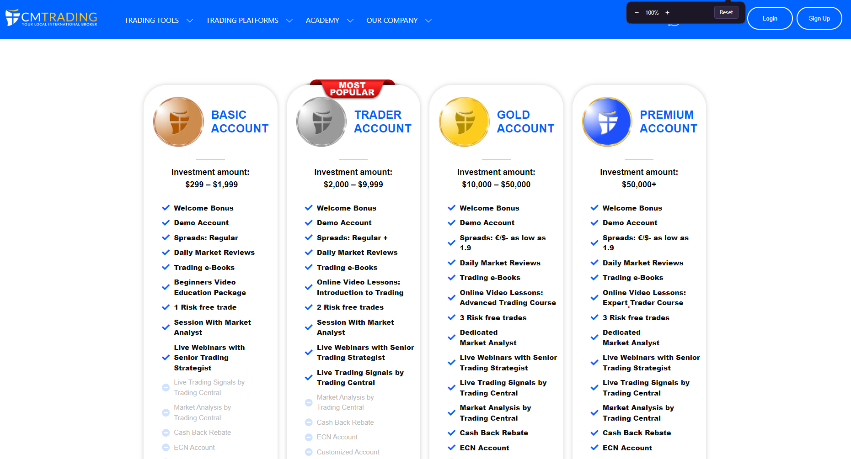Viewport: 851px width, 459px height.
Task: Click Basic account disabled Cash Back Rebate icon
Action: [166, 433]
